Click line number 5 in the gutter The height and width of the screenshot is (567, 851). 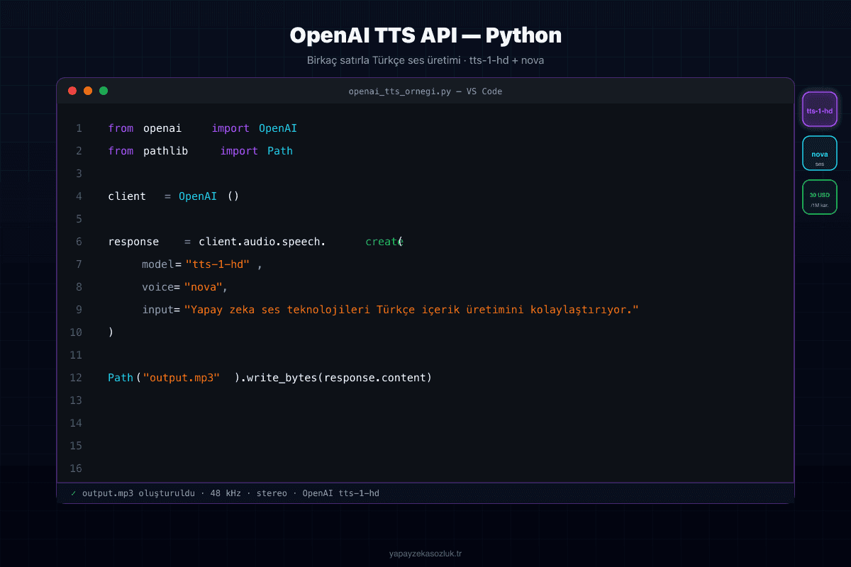[x=79, y=219]
